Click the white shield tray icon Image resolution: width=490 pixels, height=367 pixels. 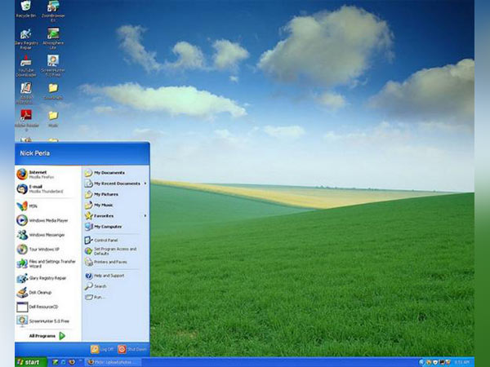pos(435,362)
